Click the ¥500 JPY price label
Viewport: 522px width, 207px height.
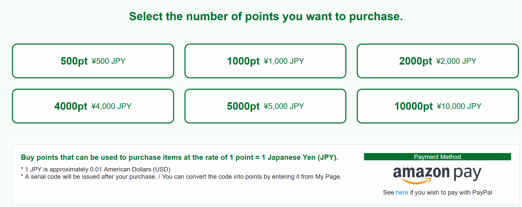coord(108,61)
